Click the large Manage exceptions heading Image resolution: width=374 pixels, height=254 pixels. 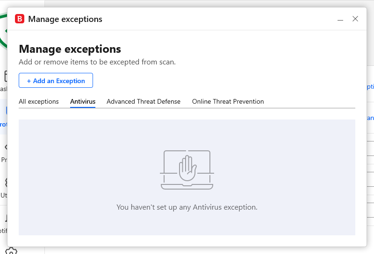(70, 49)
